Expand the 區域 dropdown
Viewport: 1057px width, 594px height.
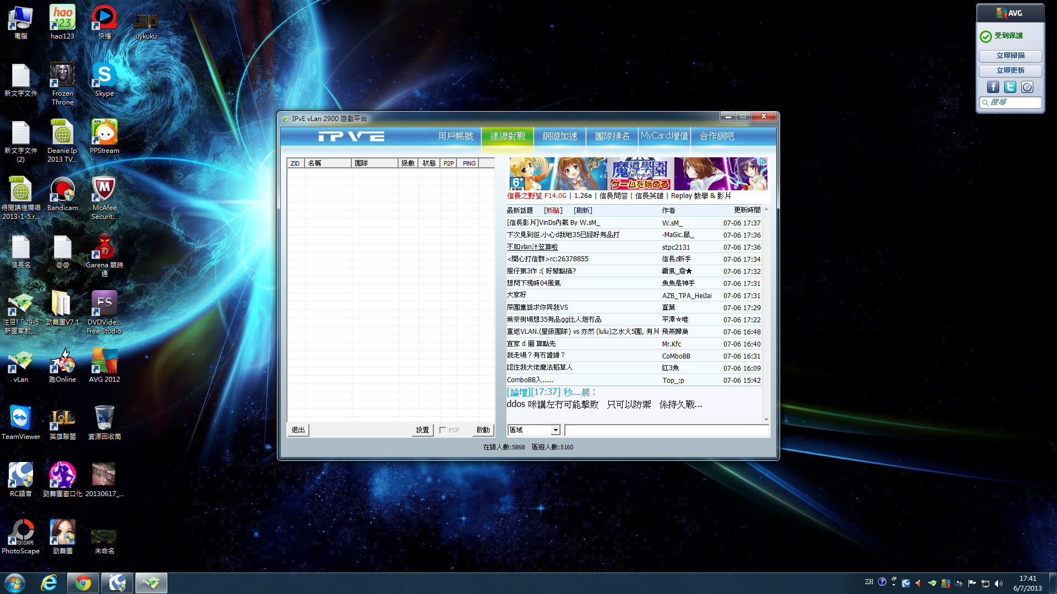(x=555, y=430)
